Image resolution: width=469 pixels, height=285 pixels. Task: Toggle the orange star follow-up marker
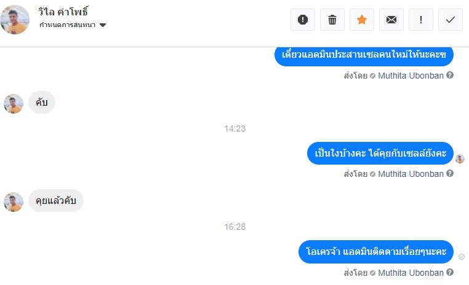pos(362,20)
